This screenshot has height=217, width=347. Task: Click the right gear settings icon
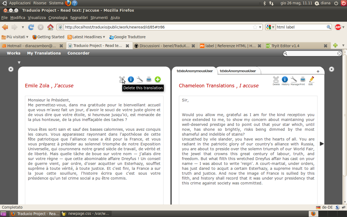(x=332, y=69)
